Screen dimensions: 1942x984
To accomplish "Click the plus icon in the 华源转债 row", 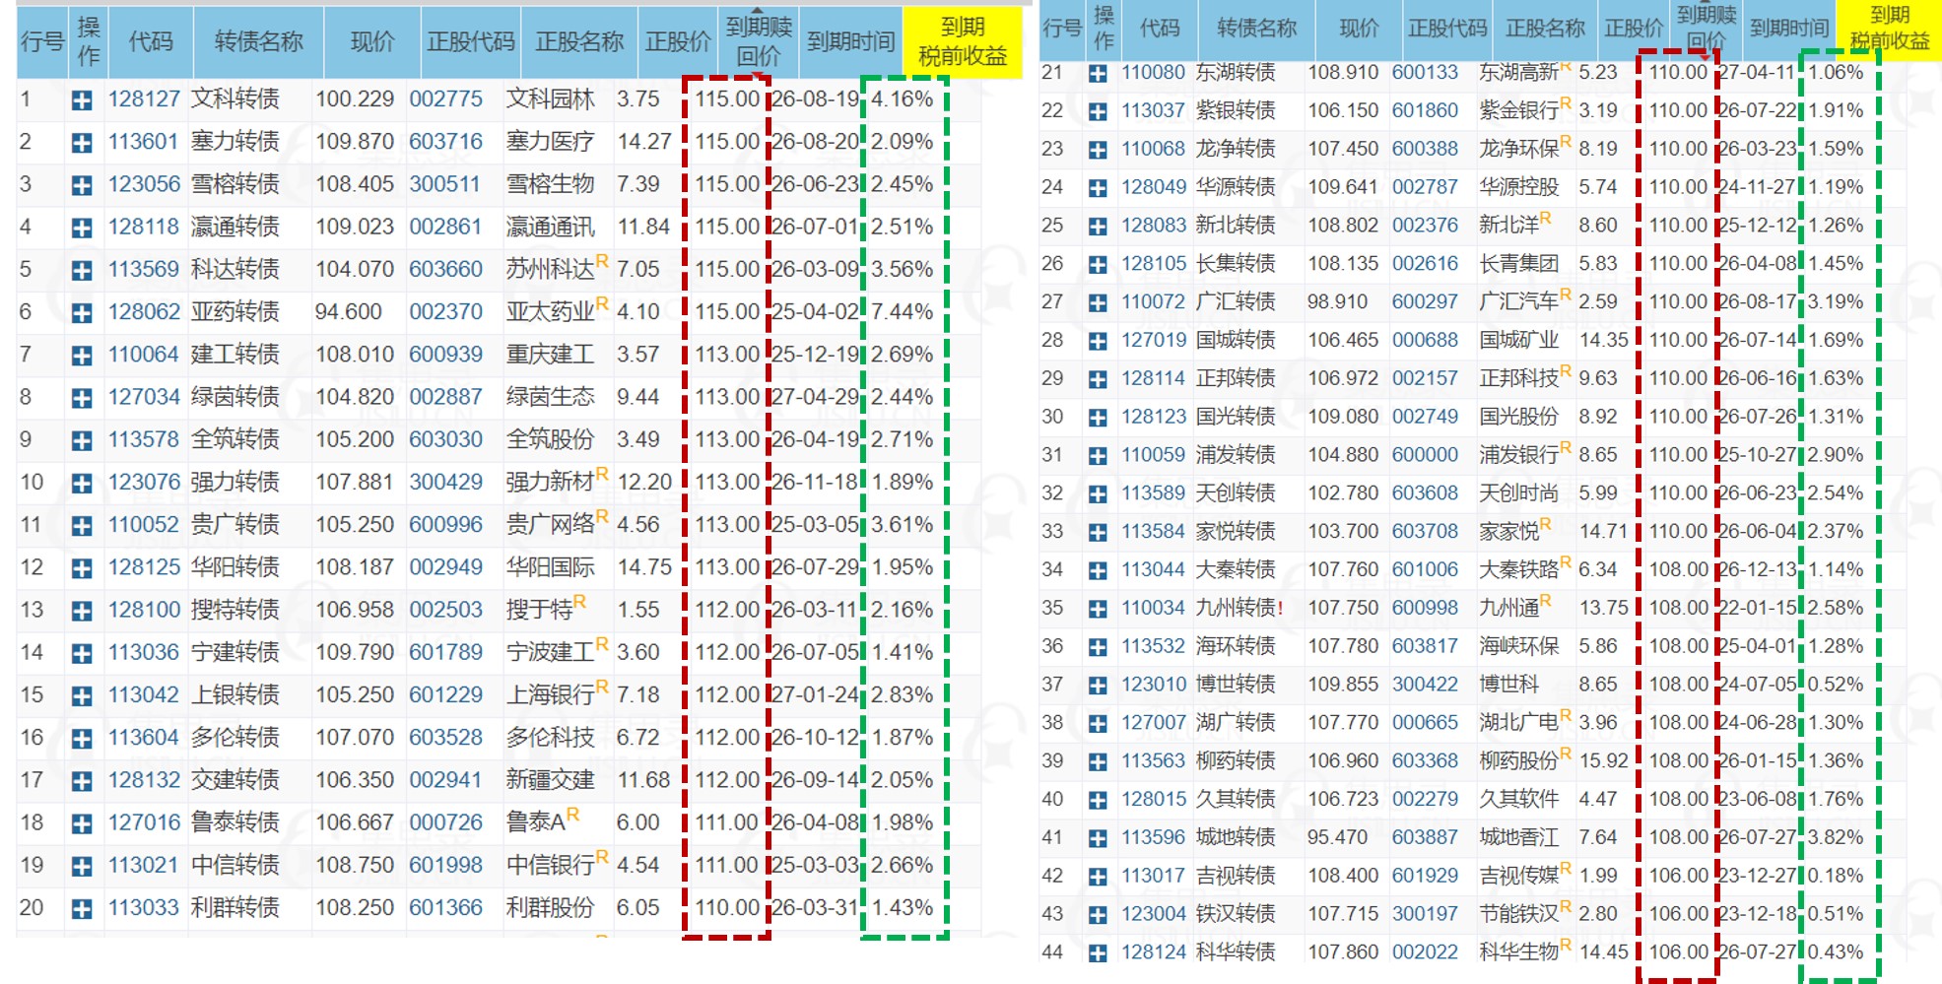I will (1098, 188).
